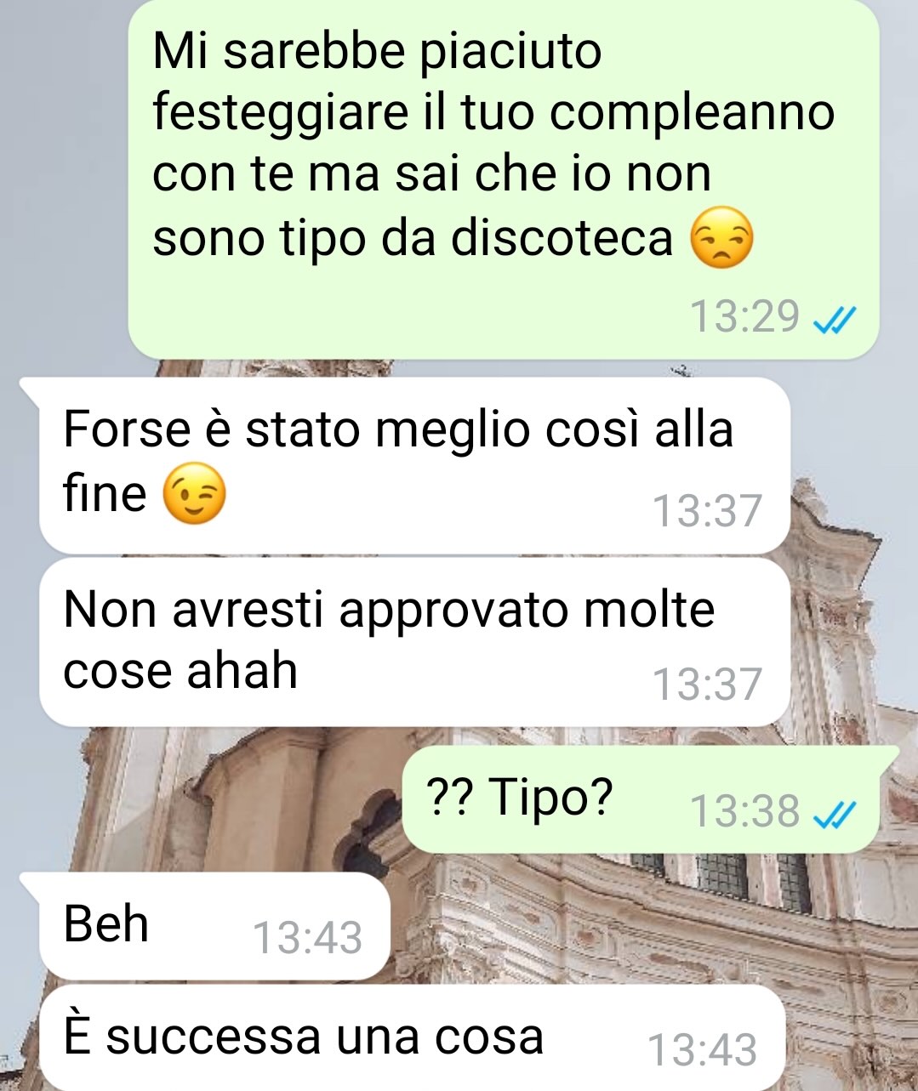Viewport: 918px width, 1091px height.
Task: Select the 'Non avresti approvato molte cose' message
Action: tap(414, 643)
